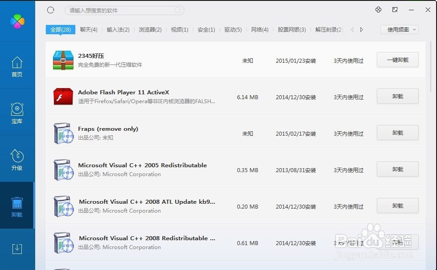
Task: Switch to the 聊天(4) category
Action: (89, 29)
